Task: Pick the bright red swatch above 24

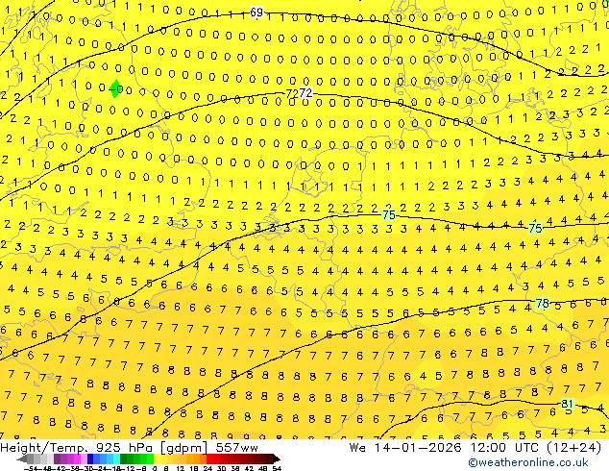Action: click(209, 459)
